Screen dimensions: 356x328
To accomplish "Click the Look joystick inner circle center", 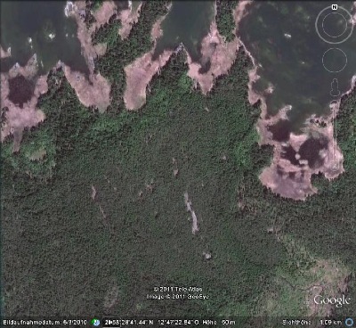I will [x=335, y=25].
